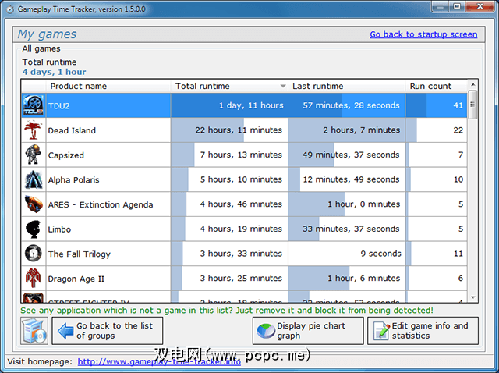Follow Go back to startup screen link
499x373 pixels.
tap(423, 34)
